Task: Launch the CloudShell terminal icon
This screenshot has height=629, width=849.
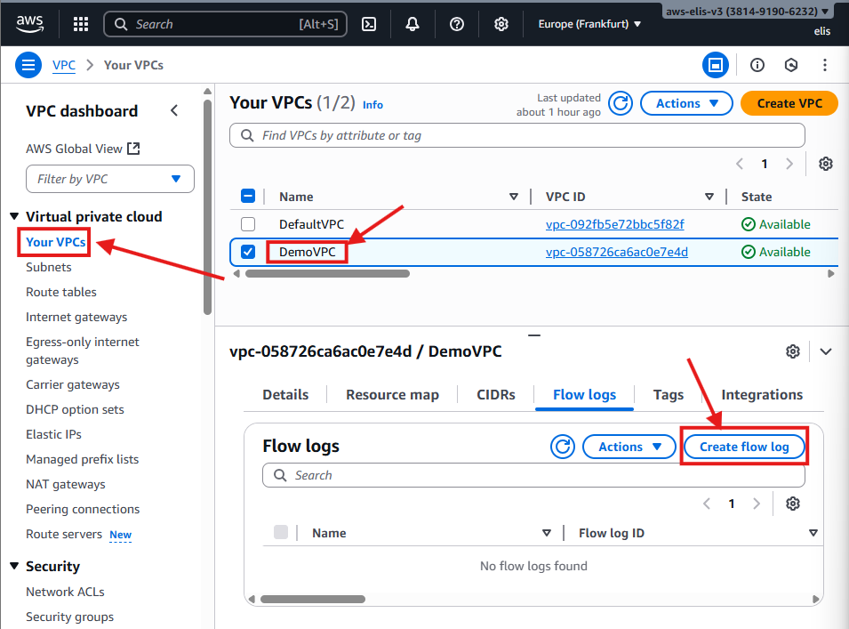Action: [x=369, y=24]
